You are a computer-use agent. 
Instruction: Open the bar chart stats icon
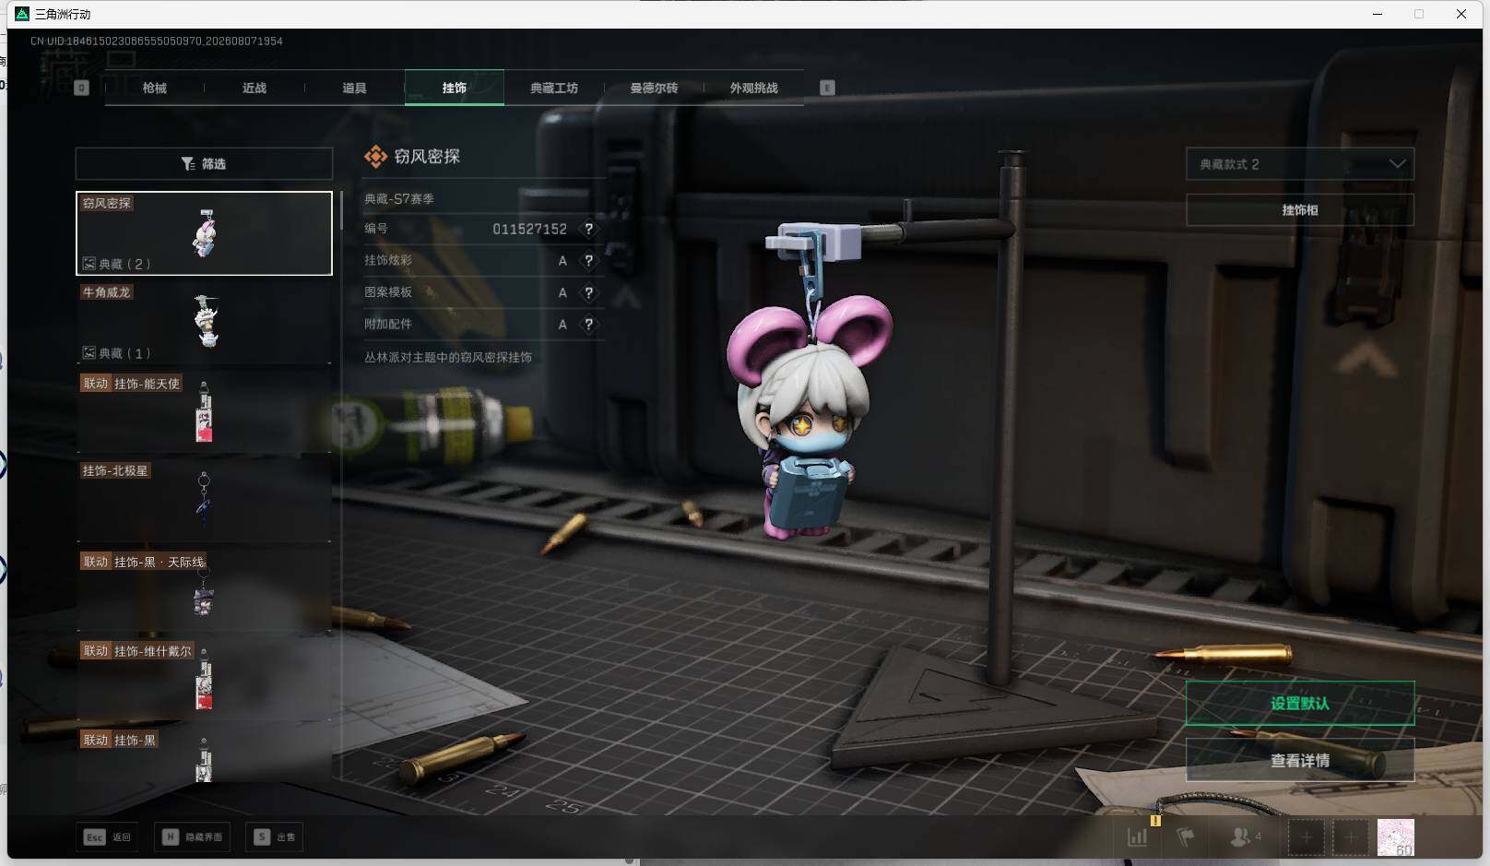[x=1137, y=837]
